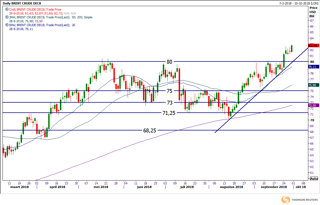Click juli 2018 on the time axis
The width and height of the screenshot is (320, 205).
point(187,187)
